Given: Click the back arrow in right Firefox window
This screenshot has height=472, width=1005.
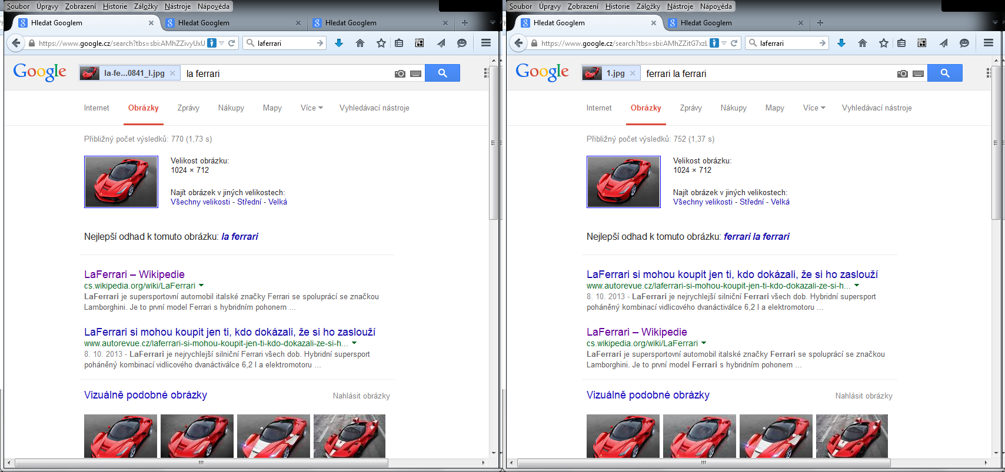Looking at the screenshot, I should click(x=519, y=43).
